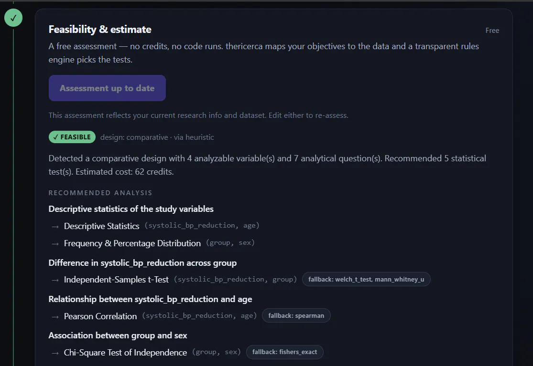533x366 pixels.
Task: Click the RECOMMENDED ANALYSIS section label
Action: point(100,193)
